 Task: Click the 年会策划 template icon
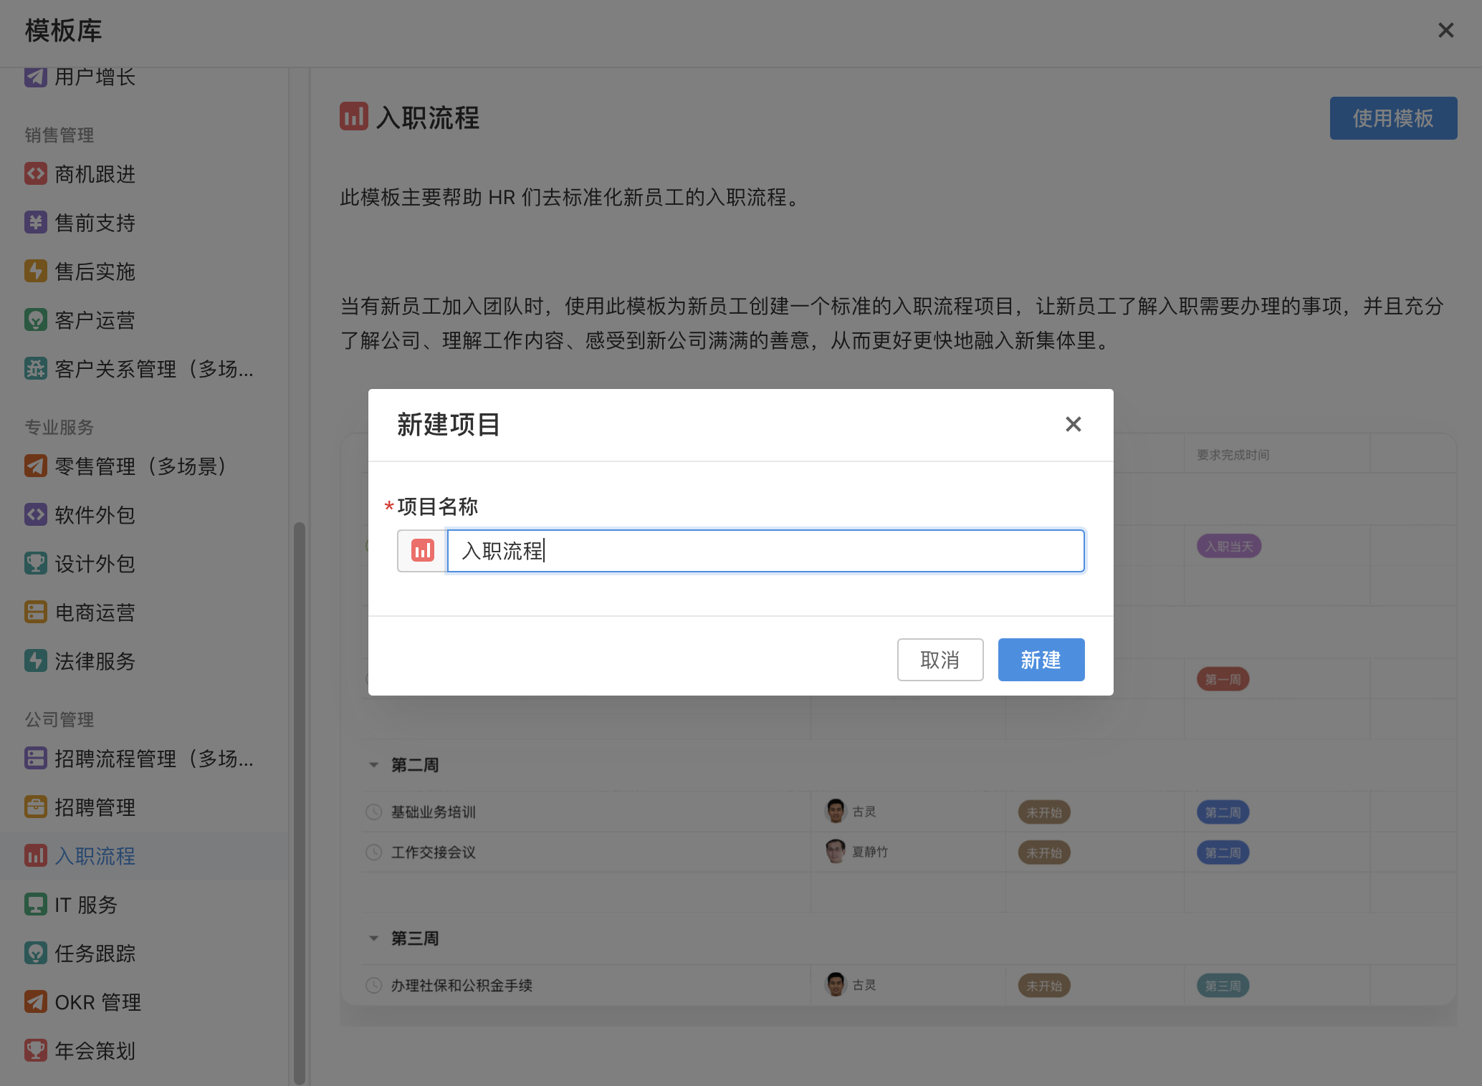pos(36,1050)
